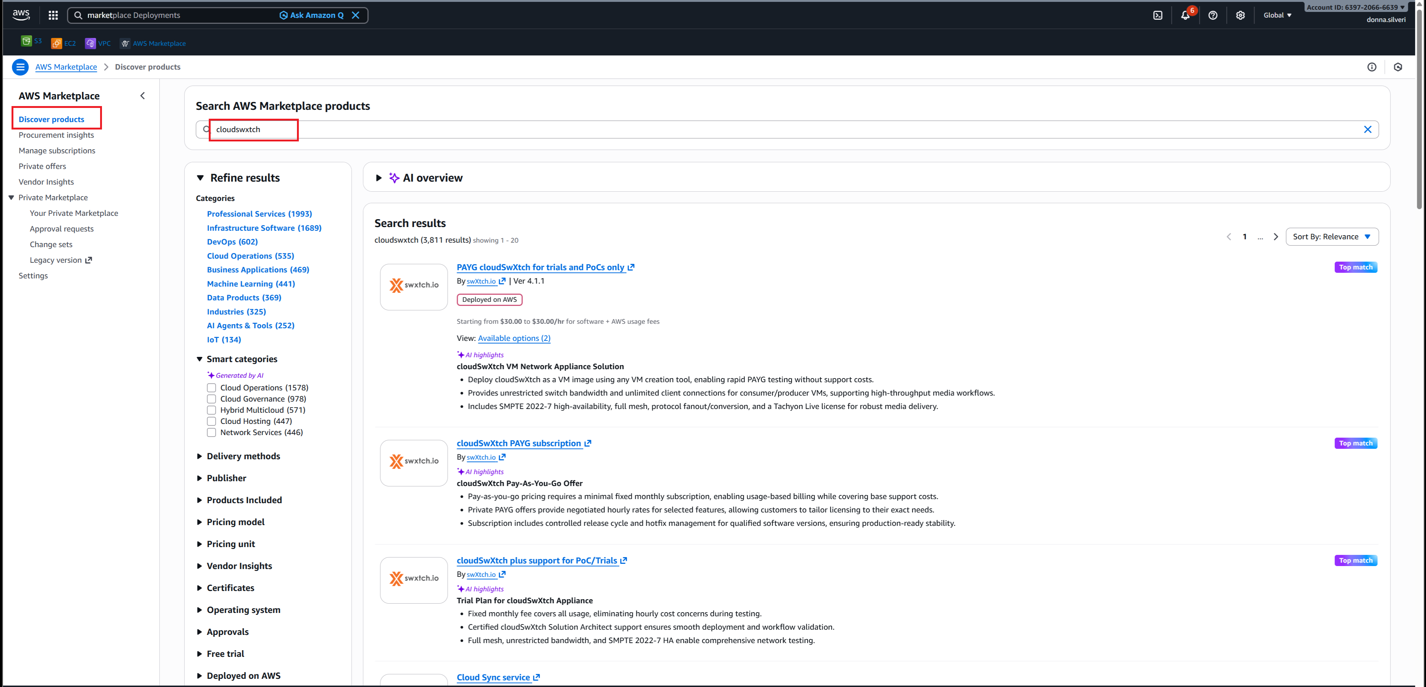Check the Cloud Operations smart category
The width and height of the screenshot is (1426, 687).
211,387
